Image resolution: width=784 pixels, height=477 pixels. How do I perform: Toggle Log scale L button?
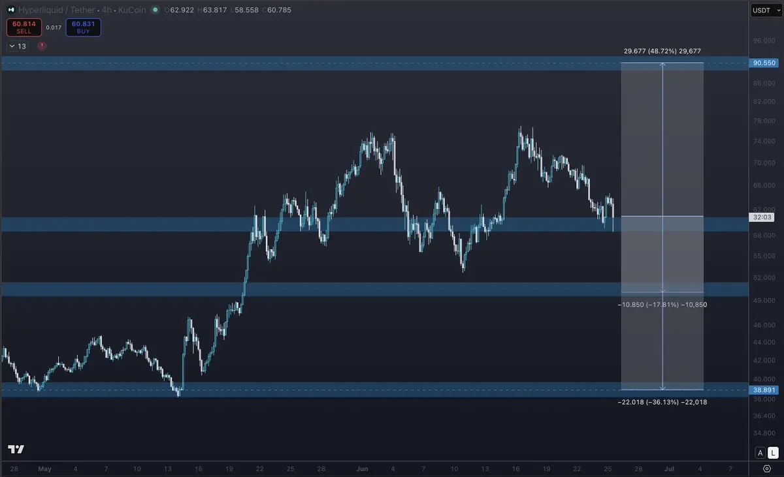(772, 452)
